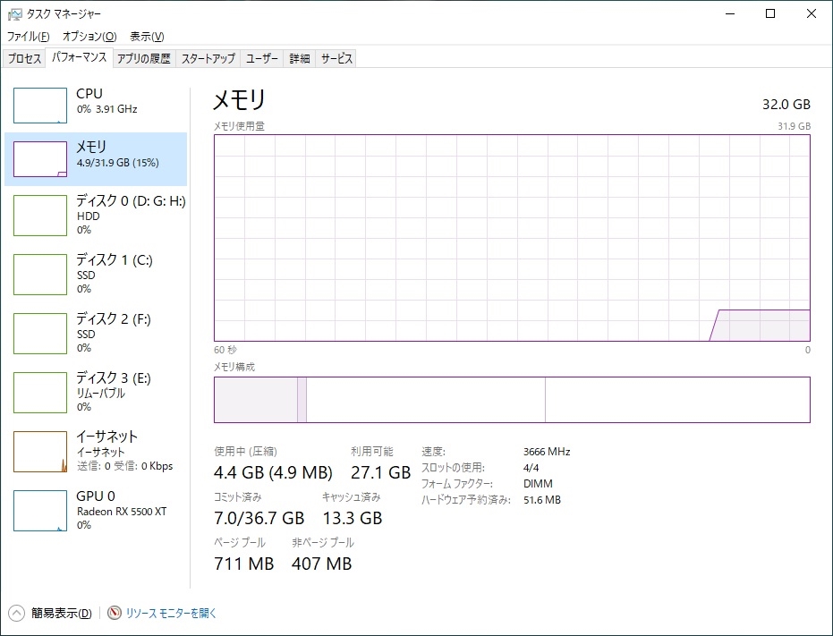
Task: Click the 27.1 GB available value
Action: [381, 472]
